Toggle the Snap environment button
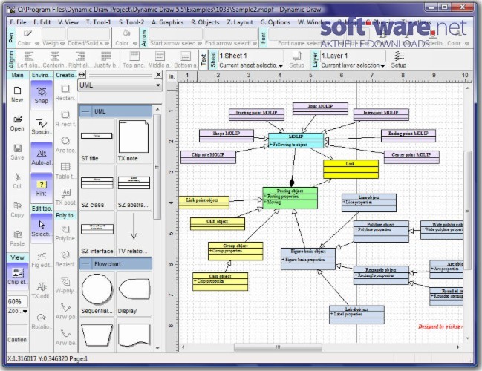This screenshot has width=482, height=371. [42, 95]
